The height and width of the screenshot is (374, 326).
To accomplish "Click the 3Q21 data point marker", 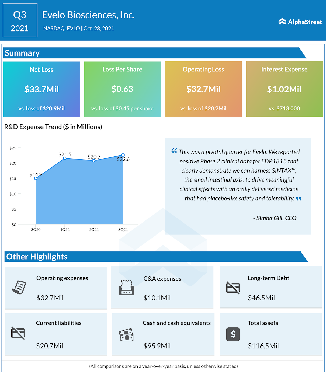I will (x=123, y=155).
